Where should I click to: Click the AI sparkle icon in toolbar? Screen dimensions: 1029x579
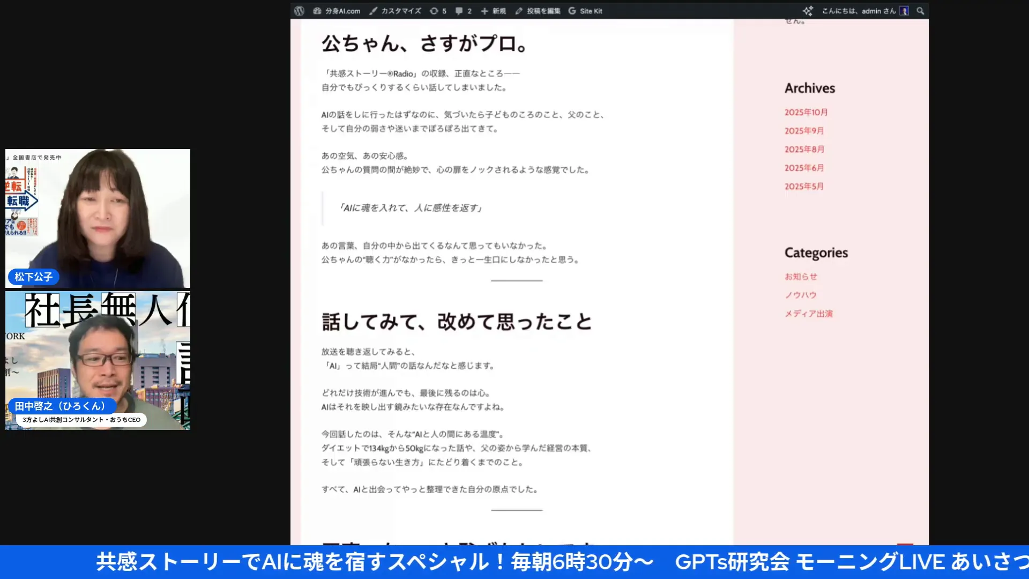tap(807, 10)
